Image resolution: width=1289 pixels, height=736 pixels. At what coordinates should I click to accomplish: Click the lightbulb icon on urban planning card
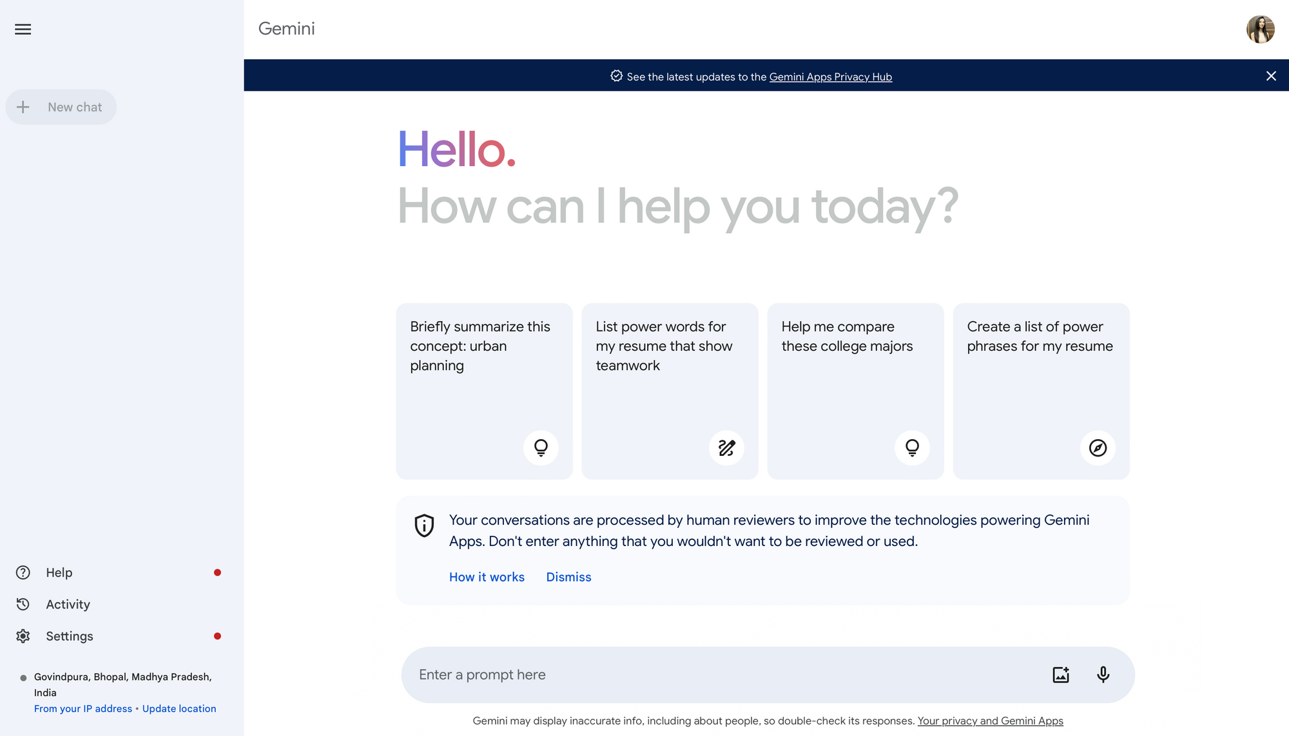click(x=541, y=448)
